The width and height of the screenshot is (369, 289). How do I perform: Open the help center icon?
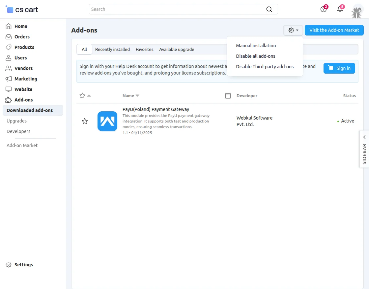click(324, 9)
